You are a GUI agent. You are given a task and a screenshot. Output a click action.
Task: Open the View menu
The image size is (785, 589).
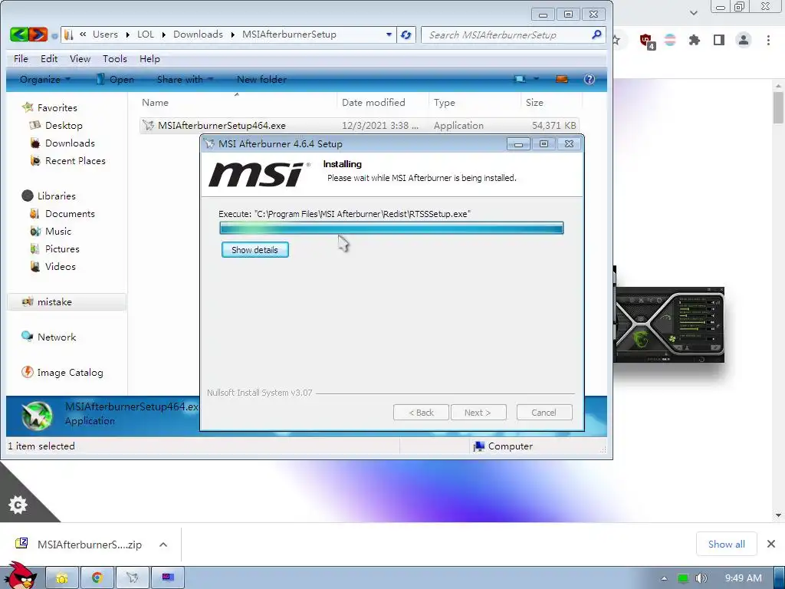point(80,59)
